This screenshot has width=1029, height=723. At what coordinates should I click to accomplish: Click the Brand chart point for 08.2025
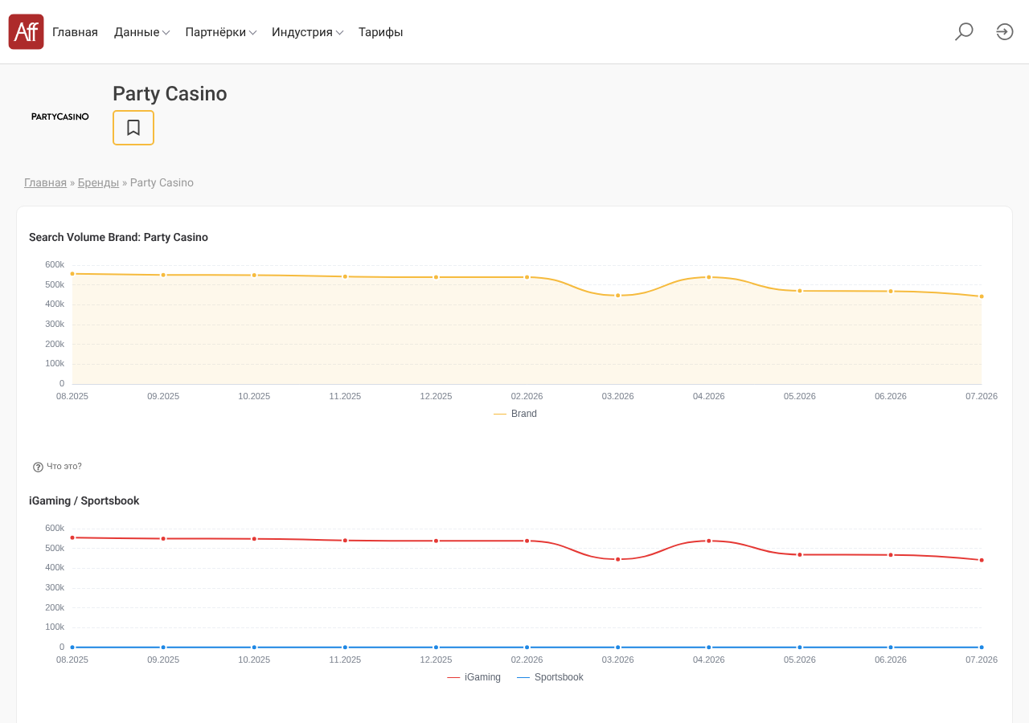pos(72,274)
